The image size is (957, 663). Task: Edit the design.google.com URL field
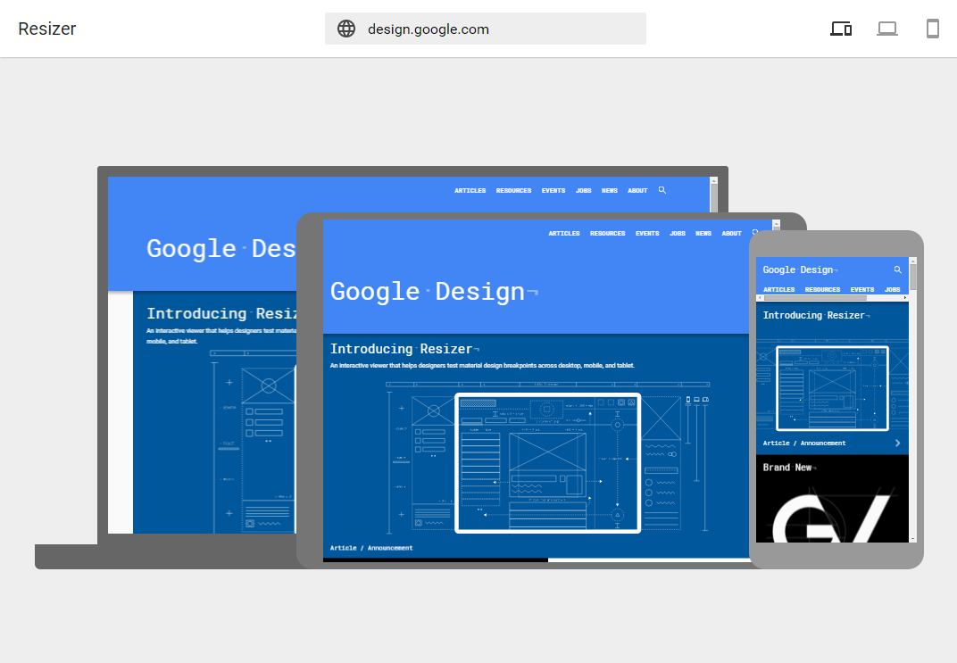pyautogui.click(x=486, y=29)
